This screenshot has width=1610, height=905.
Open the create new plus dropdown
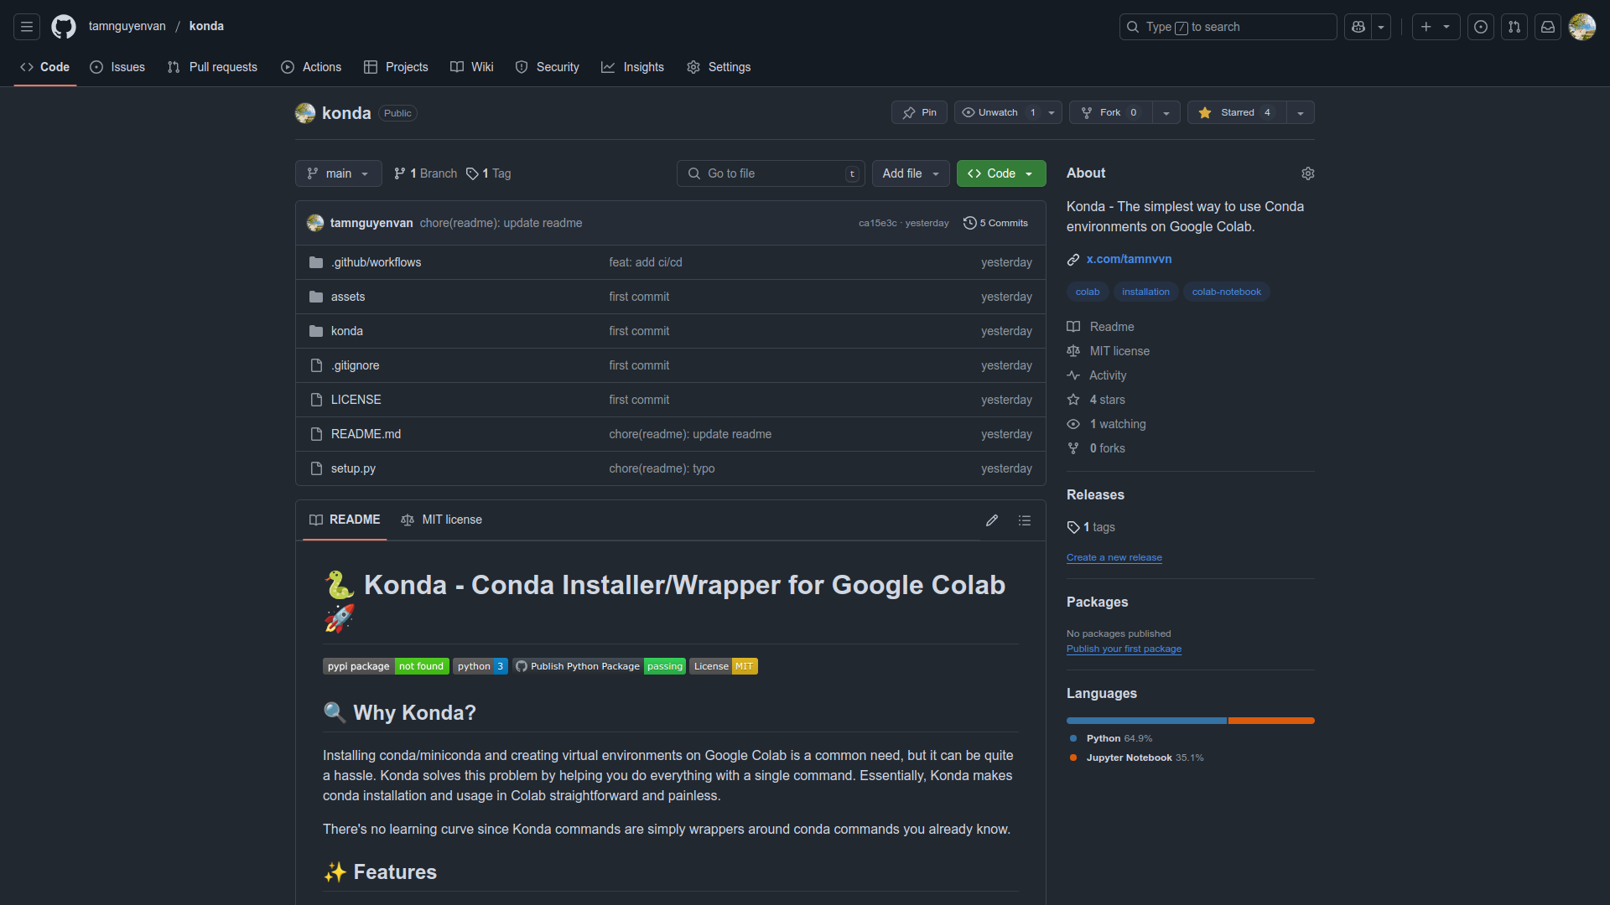pyautogui.click(x=1436, y=27)
